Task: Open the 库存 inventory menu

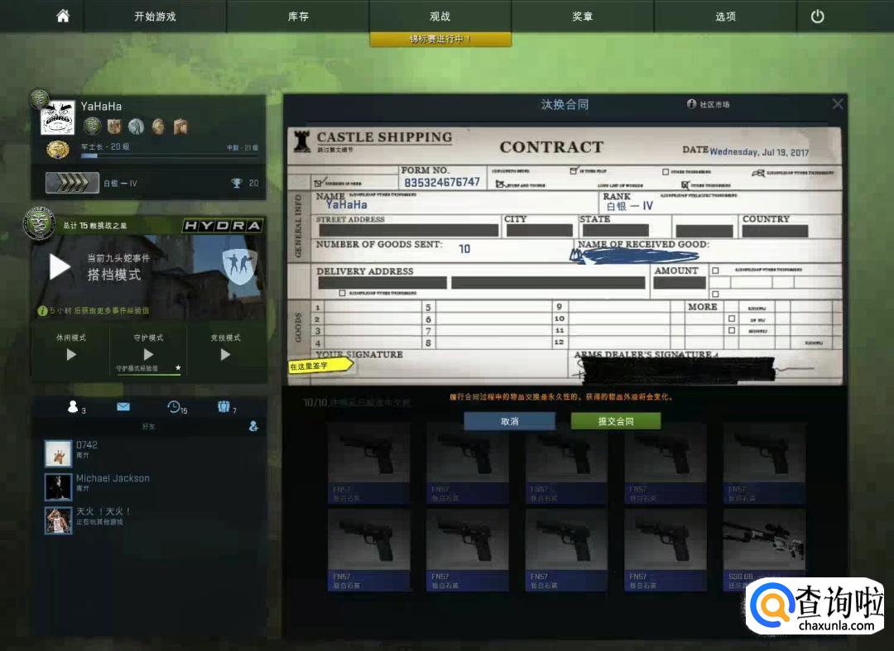Action: pos(298,17)
